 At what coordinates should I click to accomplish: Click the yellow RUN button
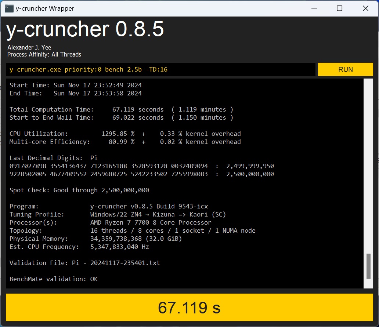click(345, 69)
